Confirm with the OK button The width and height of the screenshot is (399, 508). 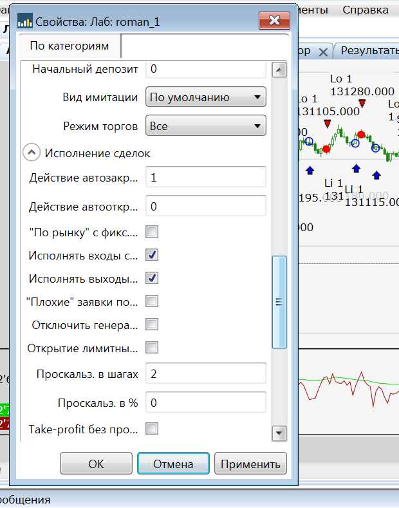point(96,464)
